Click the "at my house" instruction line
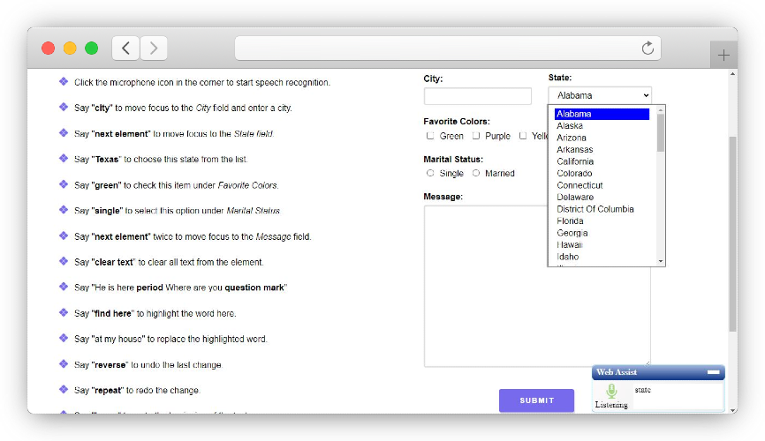 pyautogui.click(x=170, y=340)
